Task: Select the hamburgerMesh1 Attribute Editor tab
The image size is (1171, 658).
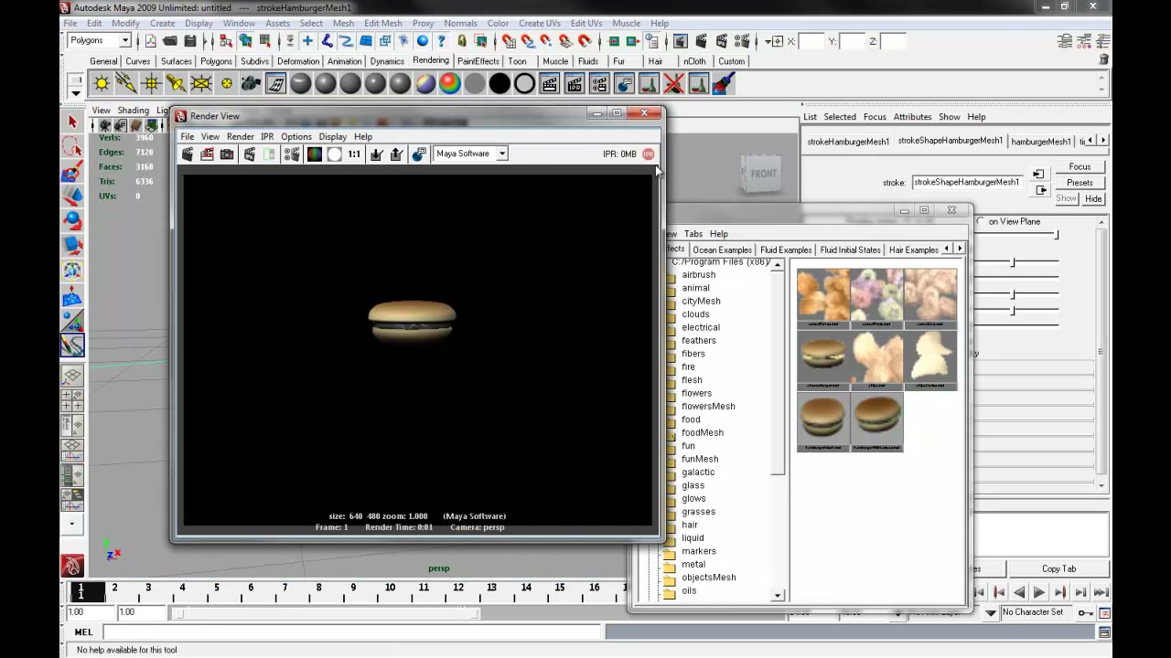Action: pyautogui.click(x=1041, y=142)
